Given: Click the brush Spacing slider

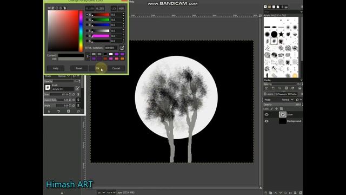Looking at the screenshot, I should tap(283, 84).
